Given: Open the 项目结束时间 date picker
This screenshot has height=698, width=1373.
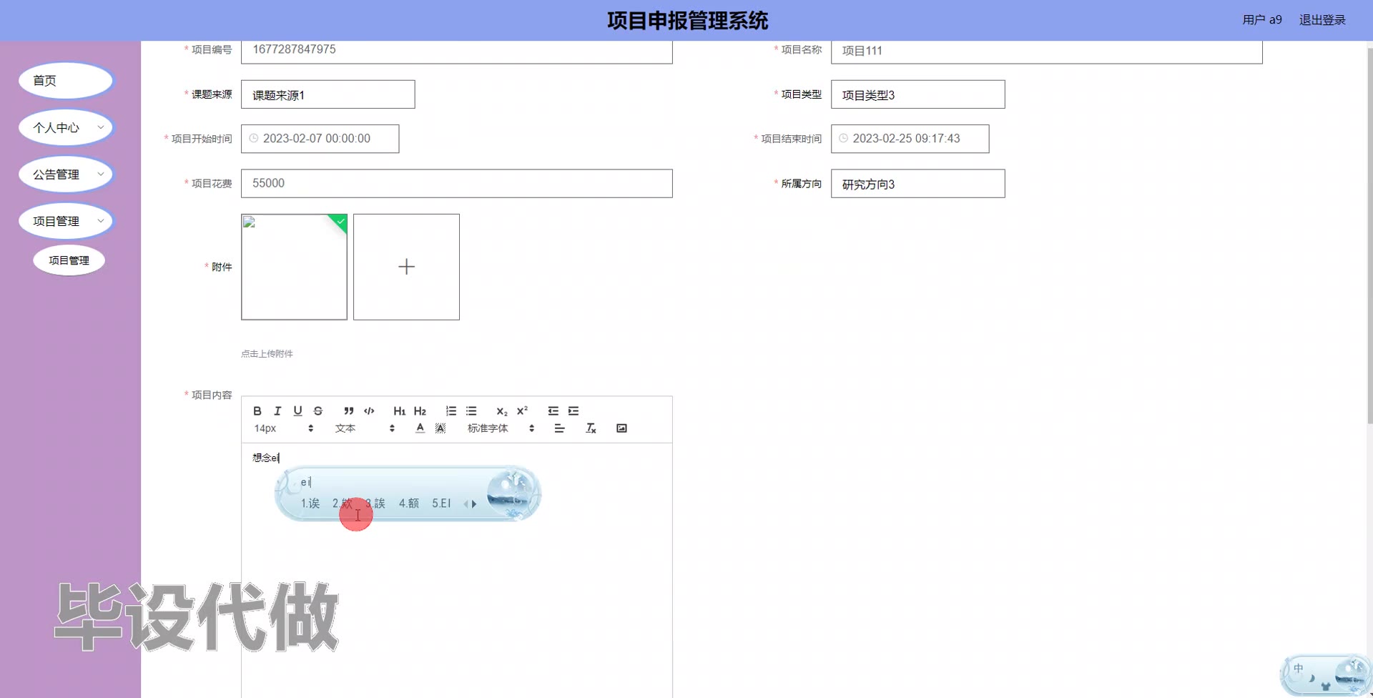Looking at the screenshot, I should point(910,139).
